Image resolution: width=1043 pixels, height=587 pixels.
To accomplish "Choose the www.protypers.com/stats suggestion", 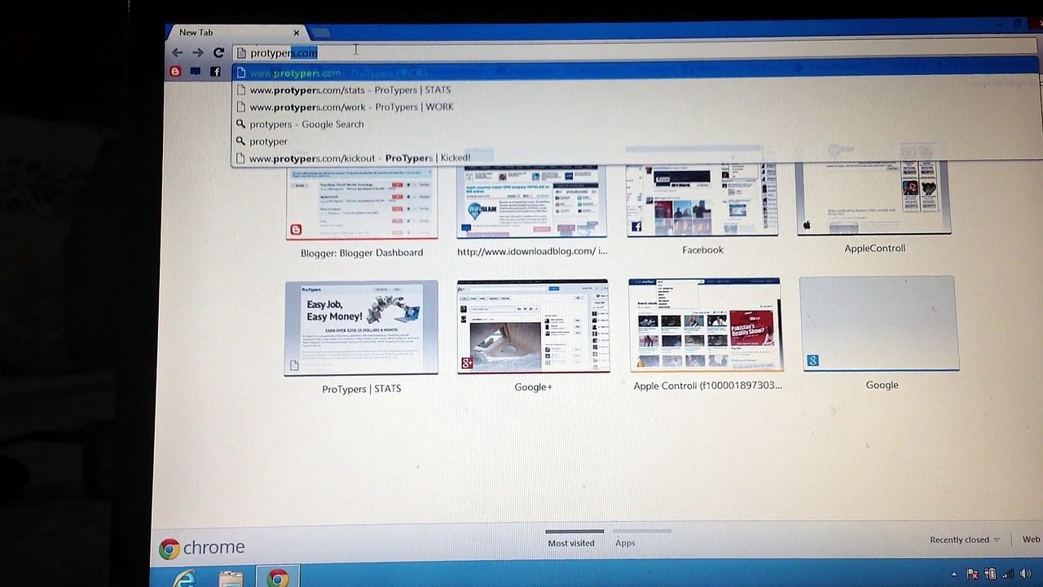I will 636,90.
